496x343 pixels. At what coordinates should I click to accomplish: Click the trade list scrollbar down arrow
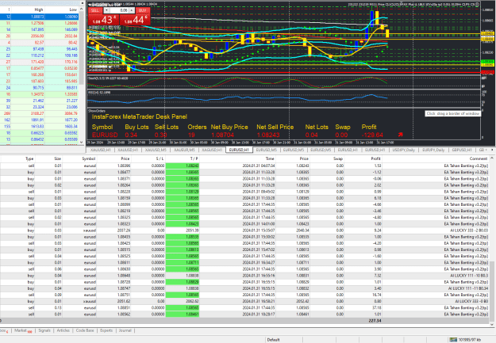tap(492, 325)
